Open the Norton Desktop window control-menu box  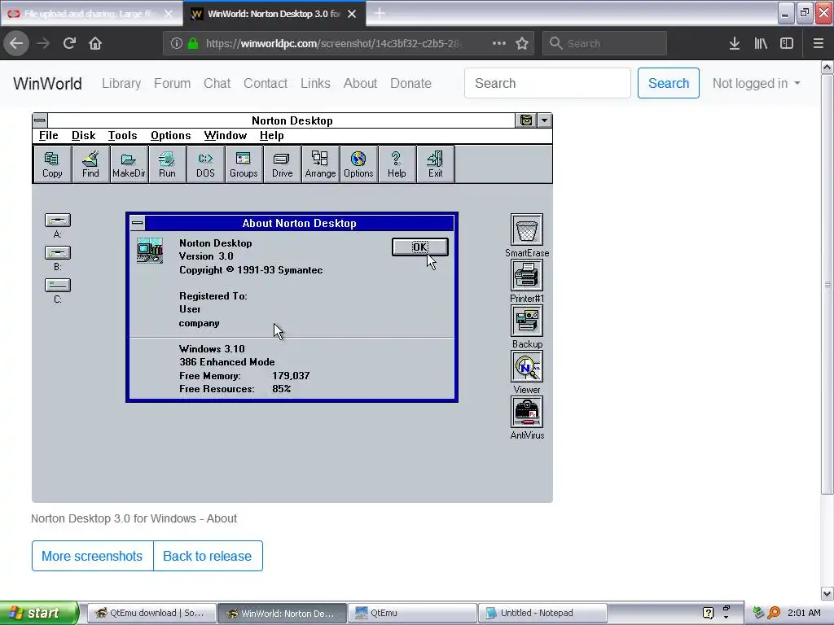[40, 120]
